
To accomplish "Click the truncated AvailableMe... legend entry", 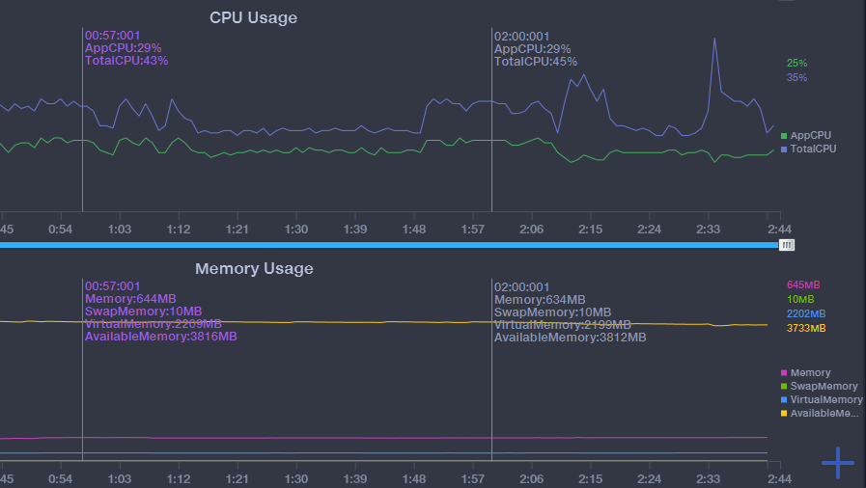I will [824, 414].
